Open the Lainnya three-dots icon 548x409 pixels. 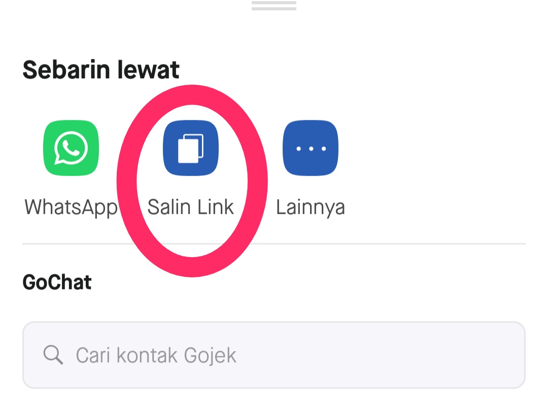[311, 148]
